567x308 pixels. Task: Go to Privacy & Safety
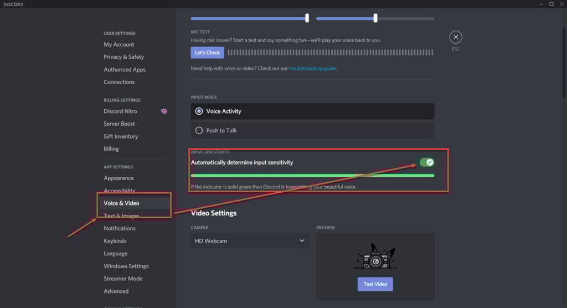pyautogui.click(x=123, y=57)
